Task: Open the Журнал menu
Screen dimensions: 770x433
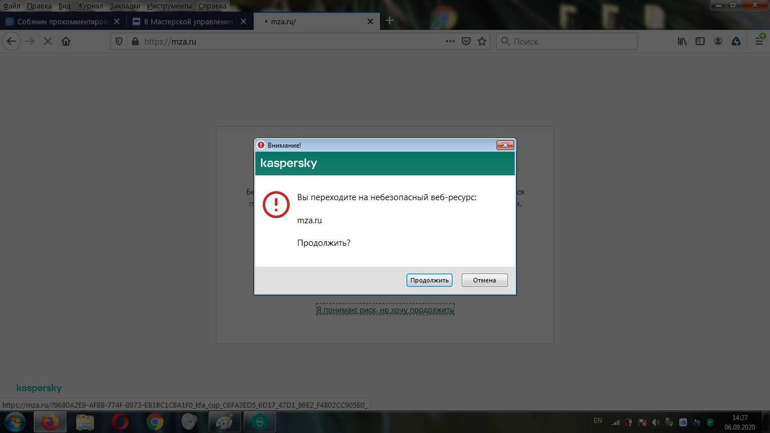Action: [x=90, y=6]
